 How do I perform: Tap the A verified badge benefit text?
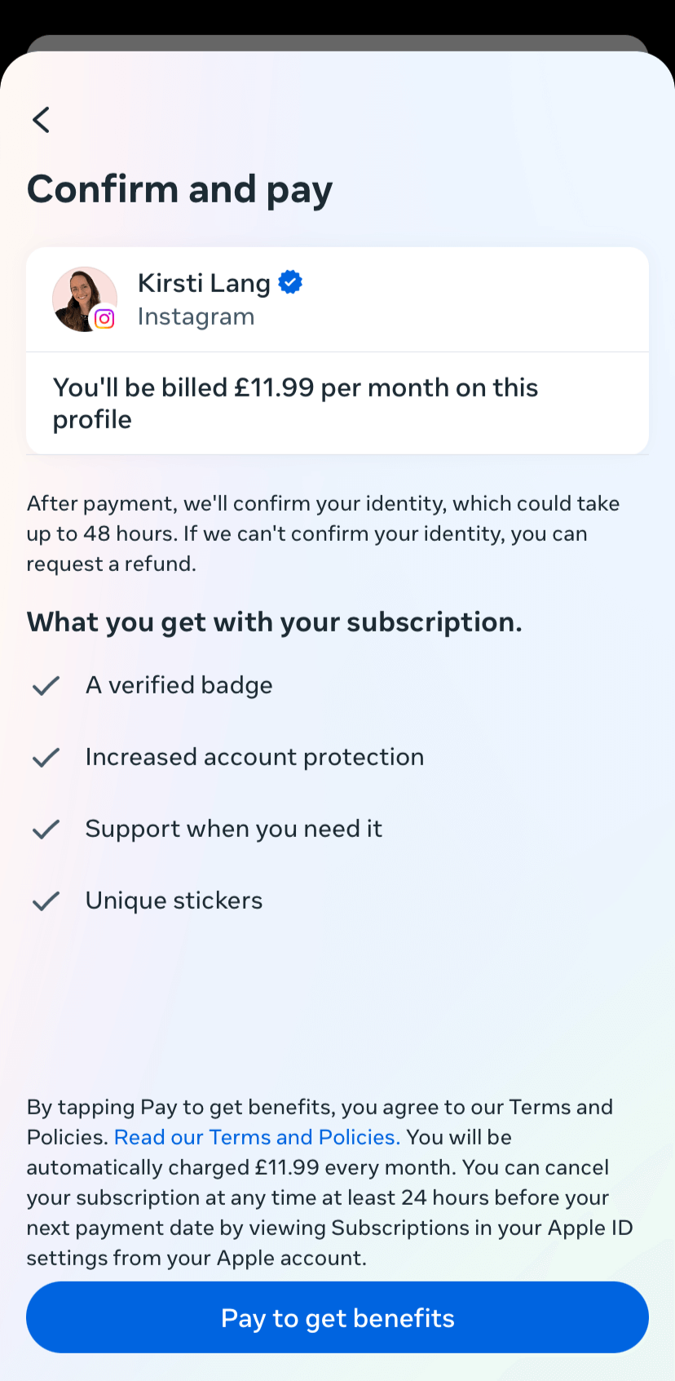[x=179, y=685]
